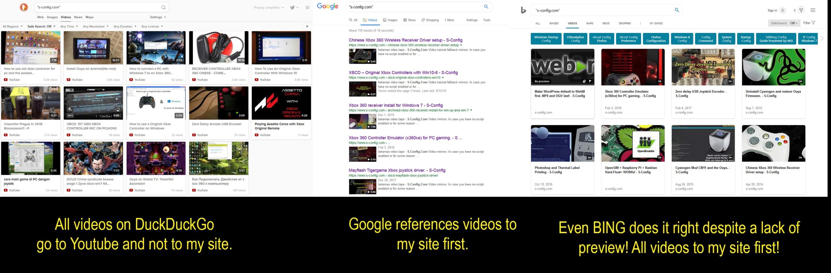Click share icon on 'Uninstall Cyanogen' Bing card
Viewport: 831px width, 273px height.
point(800,81)
